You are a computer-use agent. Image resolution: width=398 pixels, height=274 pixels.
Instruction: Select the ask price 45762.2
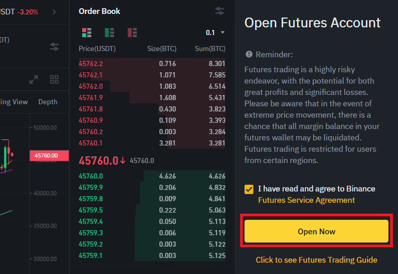[91, 64]
